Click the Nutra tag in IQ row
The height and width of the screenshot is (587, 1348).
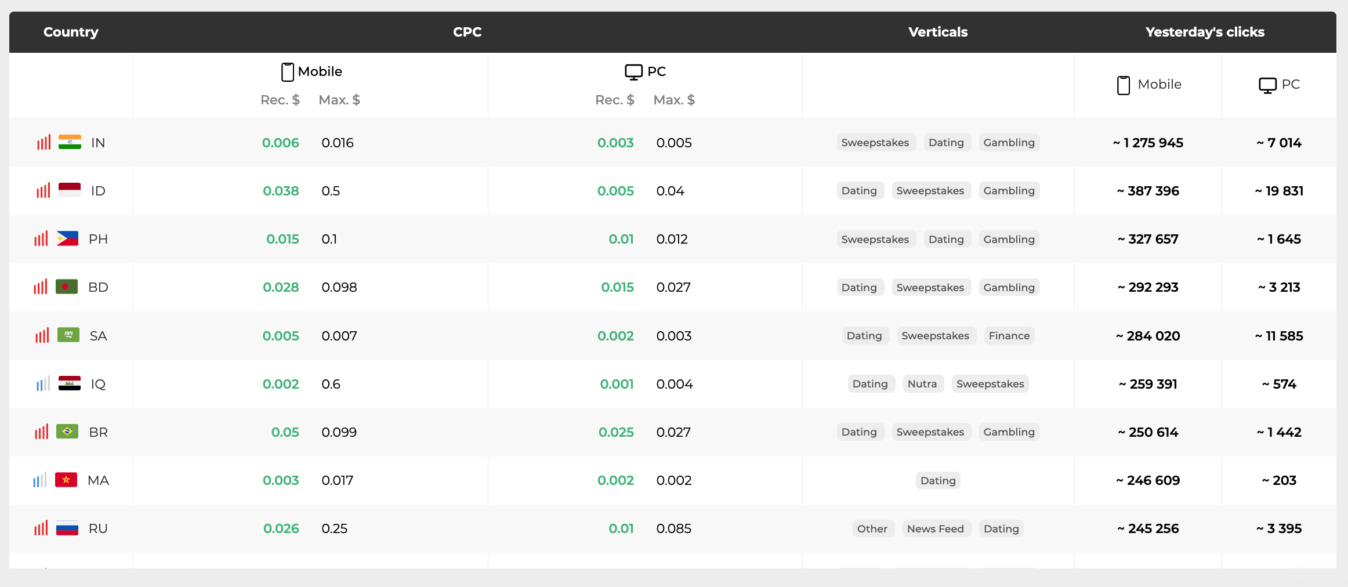tap(922, 384)
